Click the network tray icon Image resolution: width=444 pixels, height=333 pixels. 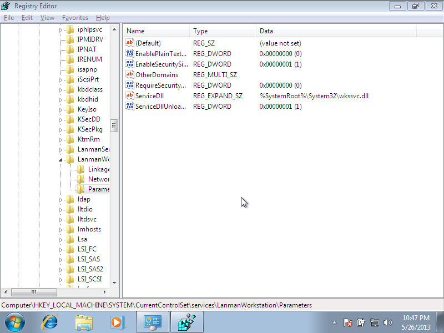click(374, 322)
